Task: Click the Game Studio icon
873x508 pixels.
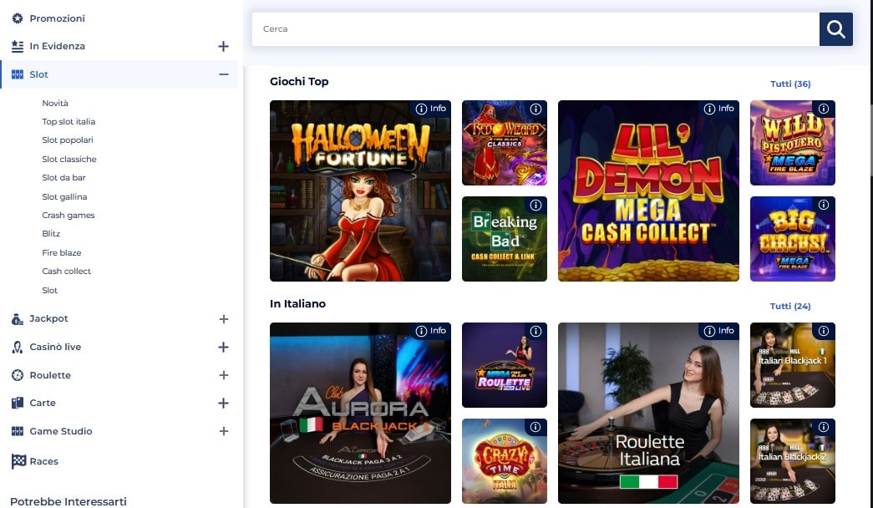Action: [x=18, y=431]
